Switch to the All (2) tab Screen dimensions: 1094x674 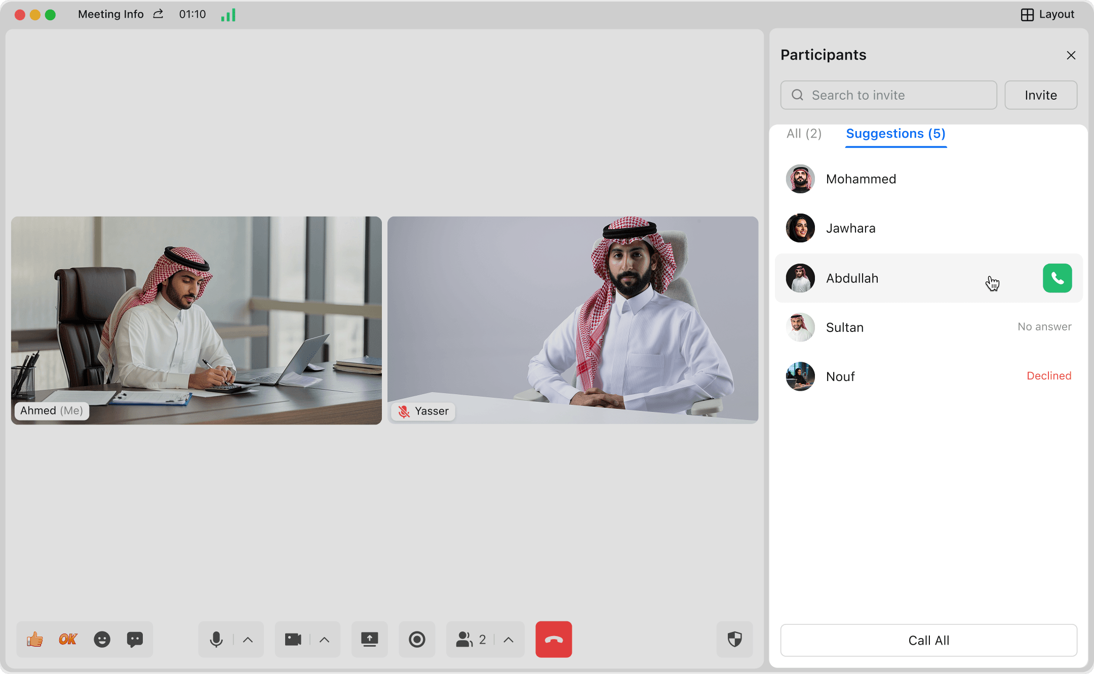(804, 134)
